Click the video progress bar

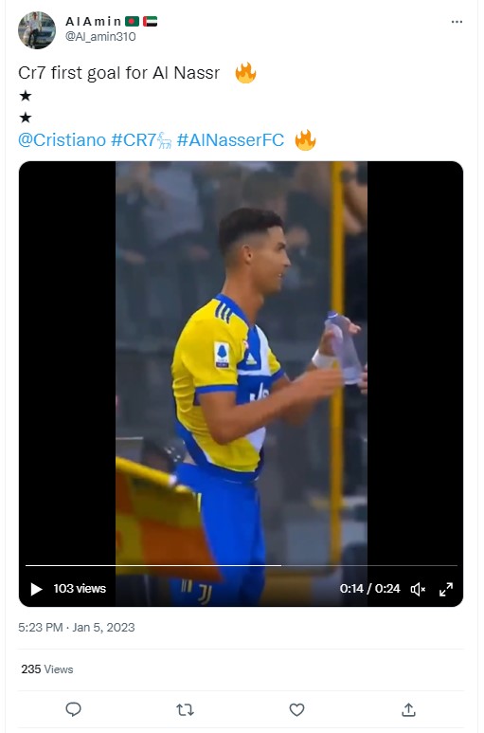coord(241,565)
